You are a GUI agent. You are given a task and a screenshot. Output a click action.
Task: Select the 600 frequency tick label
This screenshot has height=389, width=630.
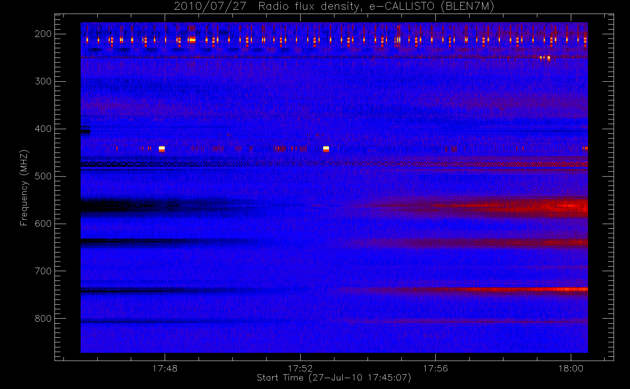[x=43, y=224]
